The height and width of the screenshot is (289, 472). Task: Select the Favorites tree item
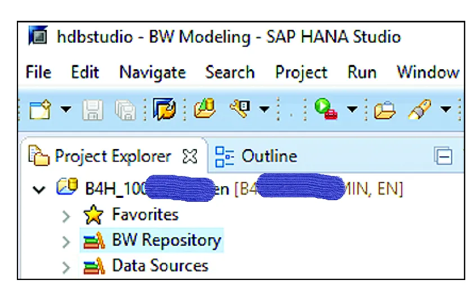145,215
